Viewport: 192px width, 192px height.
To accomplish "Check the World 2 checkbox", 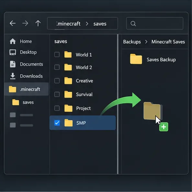I will (57, 67).
